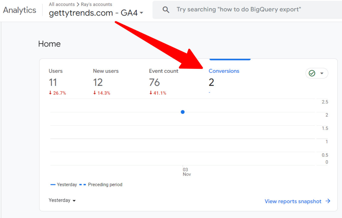Click the blue data point on the chart
The image size is (342, 218).
pos(183,112)
